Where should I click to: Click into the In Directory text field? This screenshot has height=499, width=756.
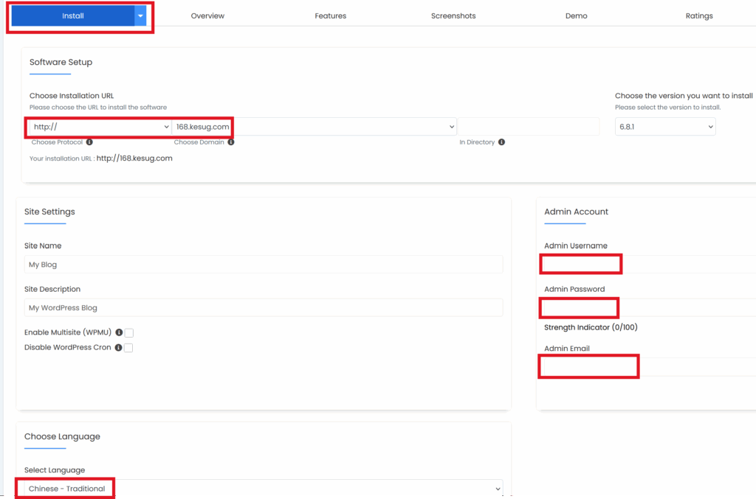(529, 127)
